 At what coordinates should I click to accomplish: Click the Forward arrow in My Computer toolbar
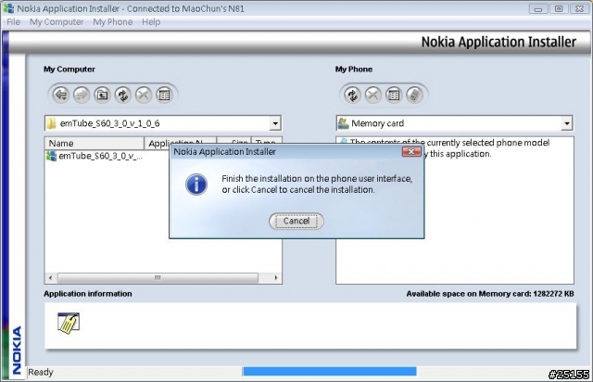click(82, 95)
